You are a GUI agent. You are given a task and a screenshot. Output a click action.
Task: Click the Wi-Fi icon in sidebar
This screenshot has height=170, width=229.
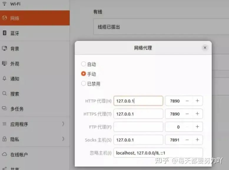pos(4,4)
